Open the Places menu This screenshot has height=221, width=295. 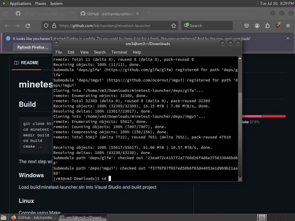click(x=40, y=3)
